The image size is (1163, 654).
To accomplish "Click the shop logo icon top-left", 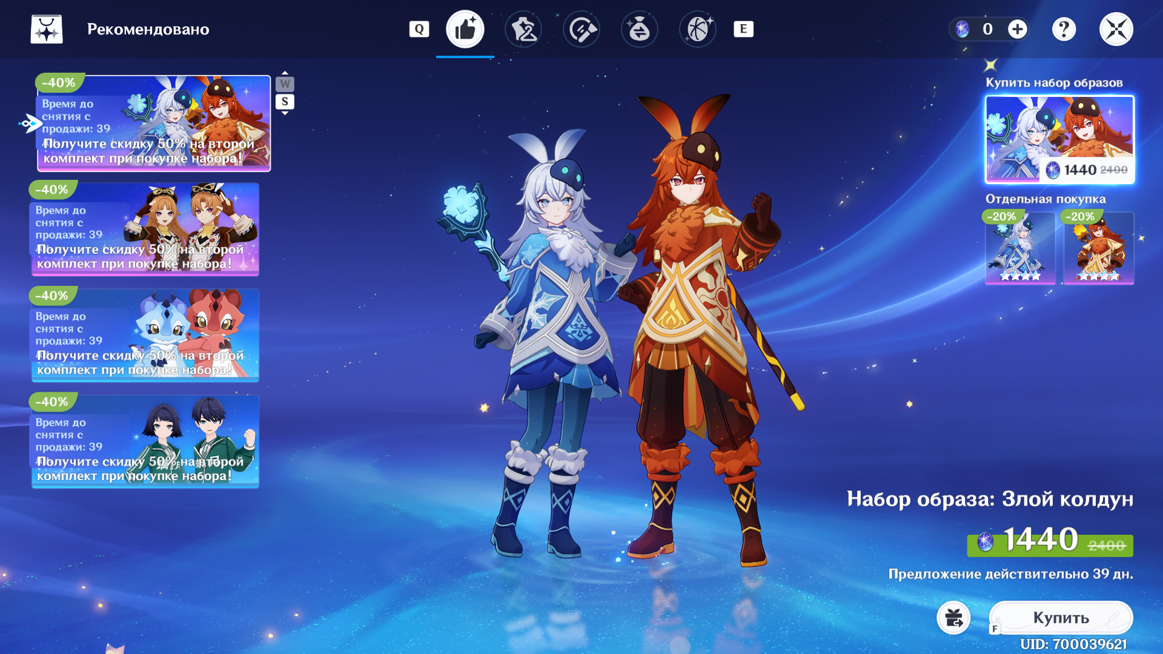I will click(47, 29).
